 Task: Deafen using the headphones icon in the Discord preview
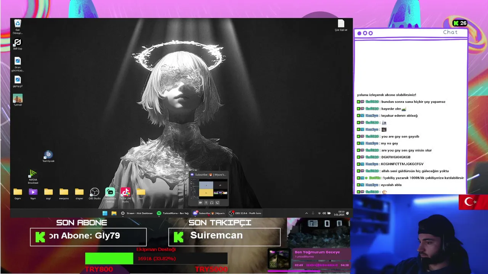(212, 202)
